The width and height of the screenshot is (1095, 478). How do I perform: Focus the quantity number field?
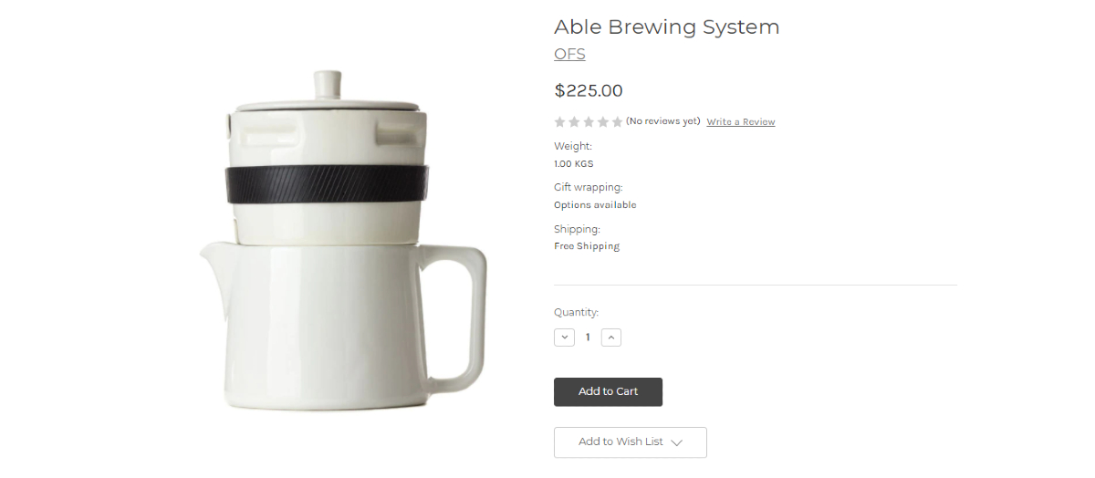pos(588,338)
